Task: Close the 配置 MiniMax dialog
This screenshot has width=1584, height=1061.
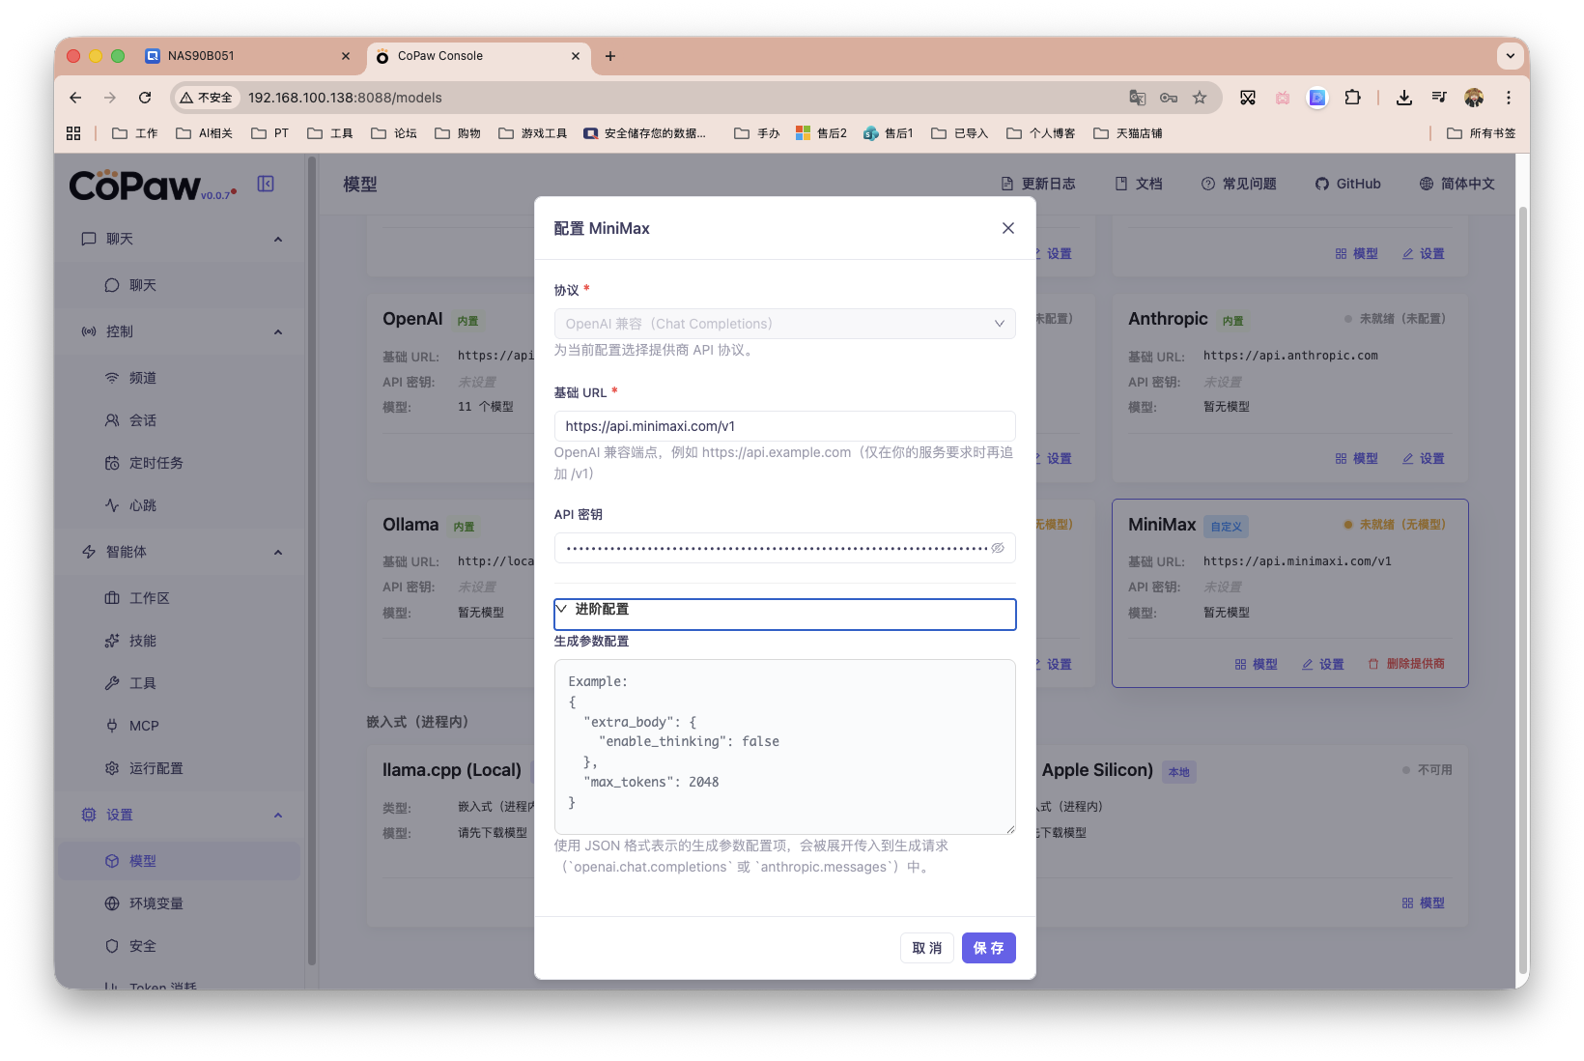Action: [1007, 228]
